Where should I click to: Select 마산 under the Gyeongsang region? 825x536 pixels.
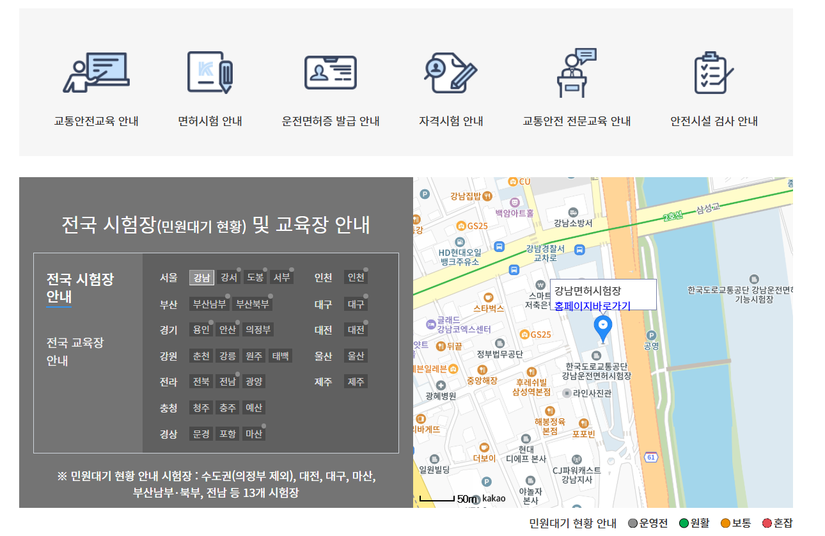pos(255,434)
